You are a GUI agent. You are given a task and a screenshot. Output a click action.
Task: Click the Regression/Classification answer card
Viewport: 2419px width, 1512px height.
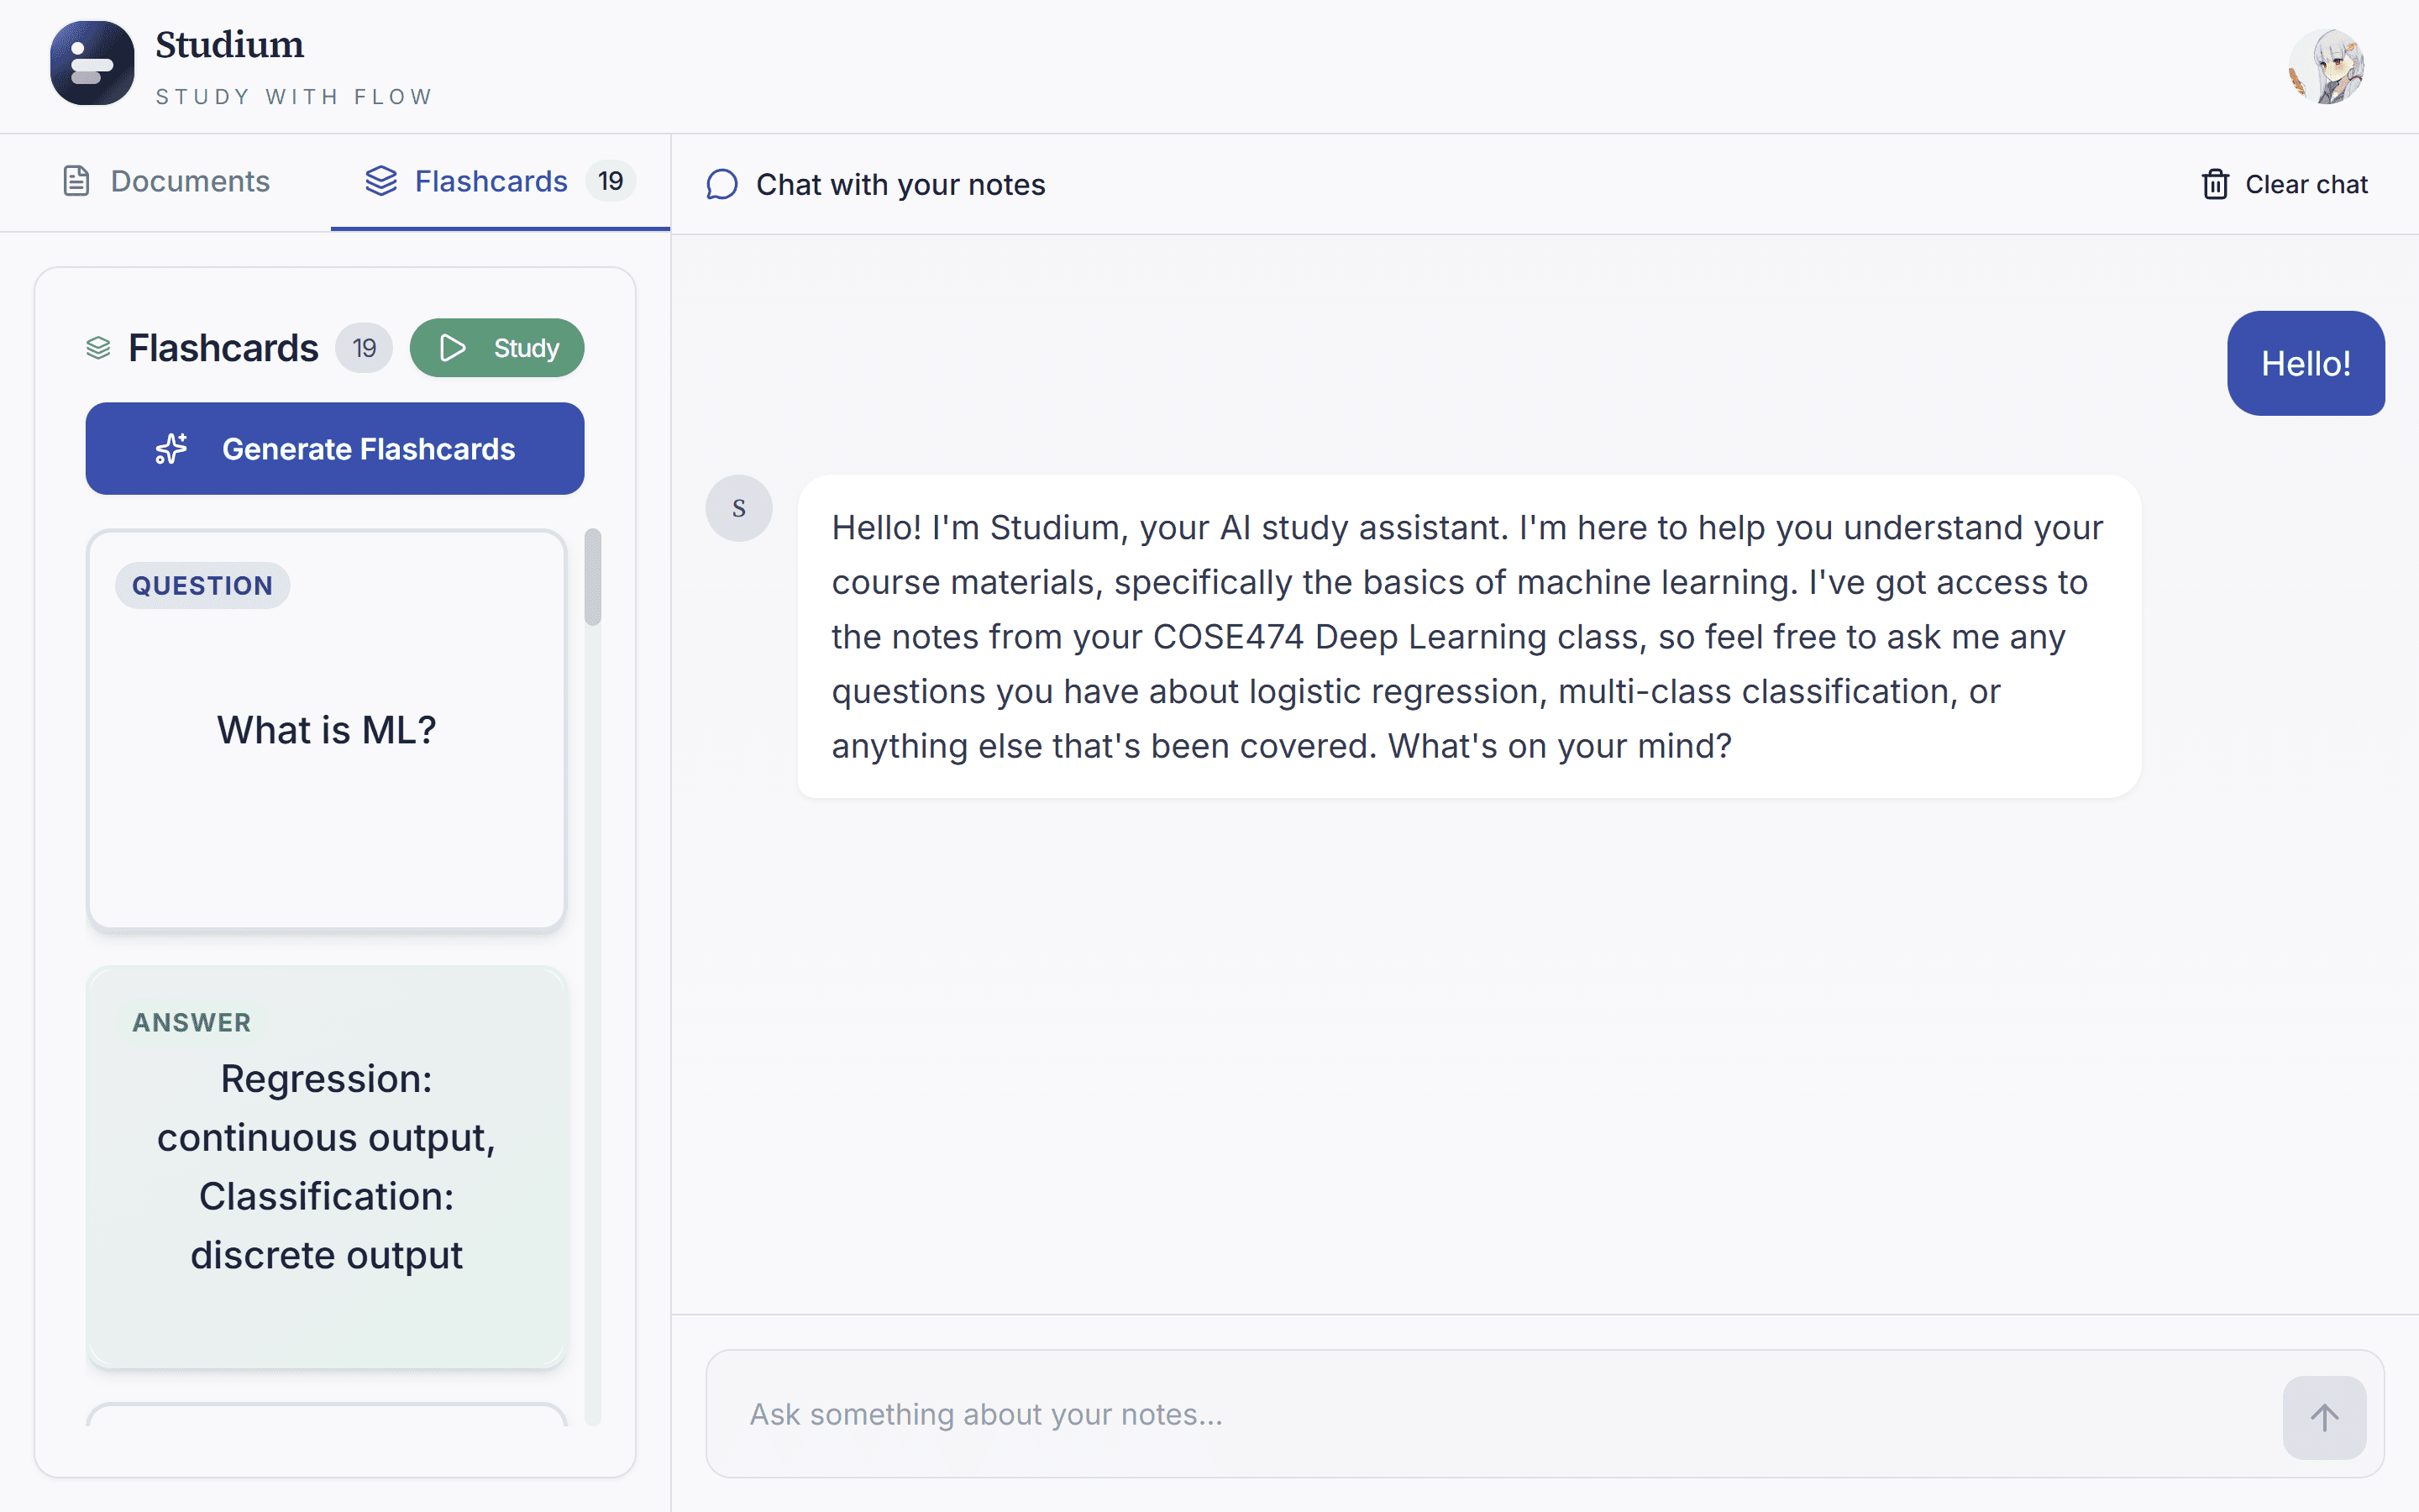327,1166
